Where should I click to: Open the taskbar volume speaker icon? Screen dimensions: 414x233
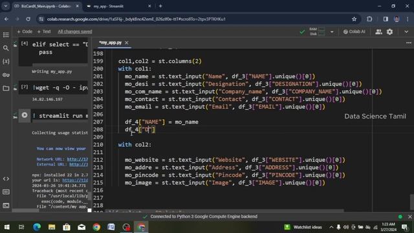point(345,227)
